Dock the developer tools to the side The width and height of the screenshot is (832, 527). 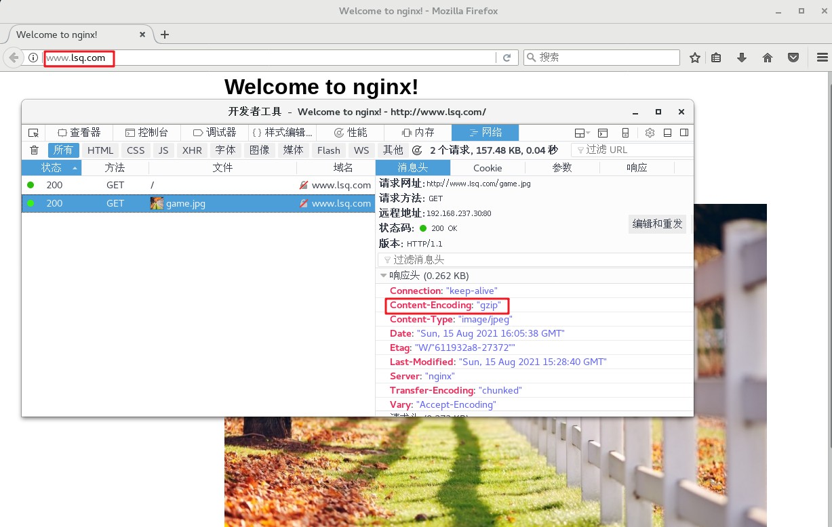(684, 133)
